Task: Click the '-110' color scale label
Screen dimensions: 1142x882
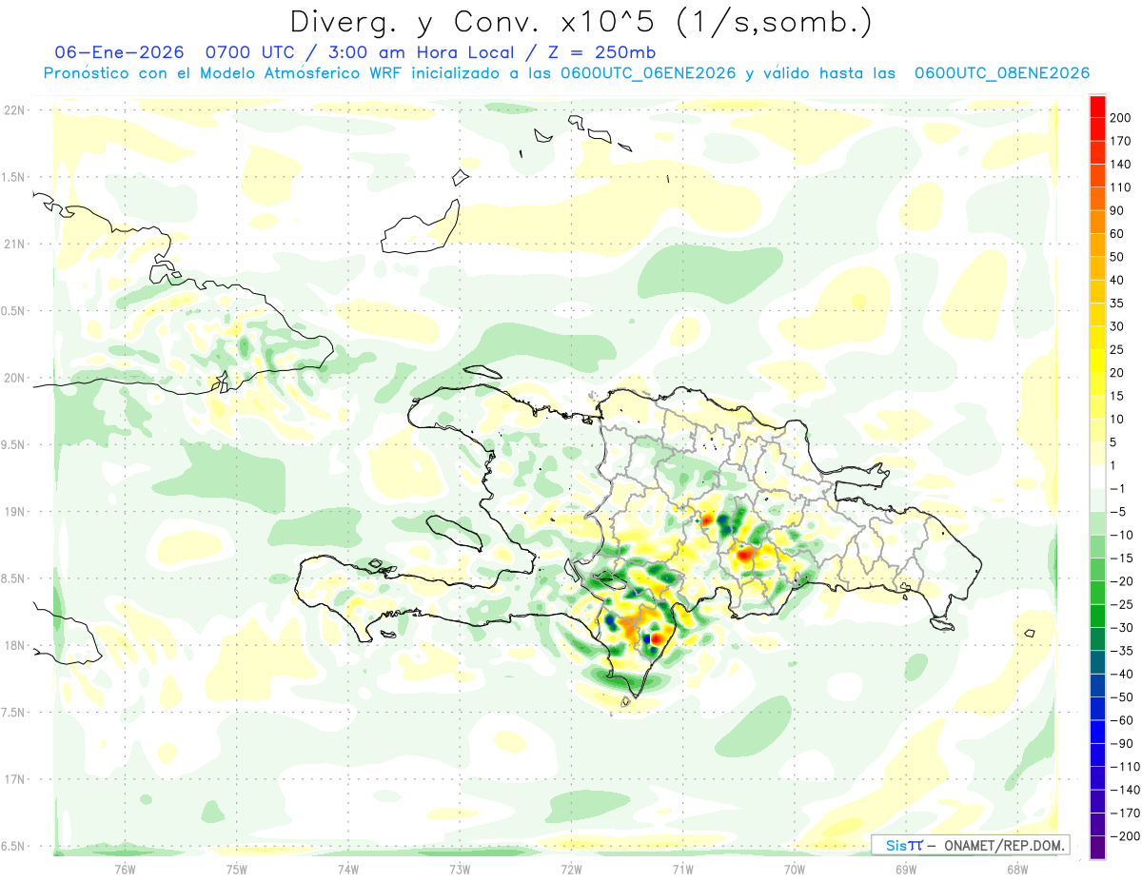Action: tap(1126, 767)
